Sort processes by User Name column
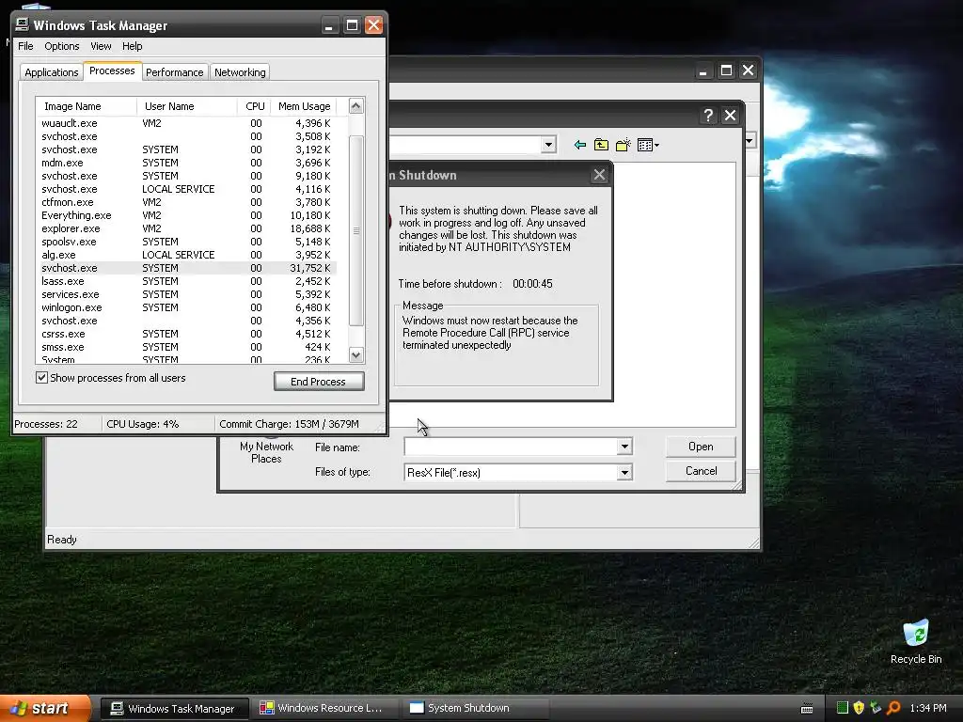Viewport: 963px width, 722px height. (187, 106)
